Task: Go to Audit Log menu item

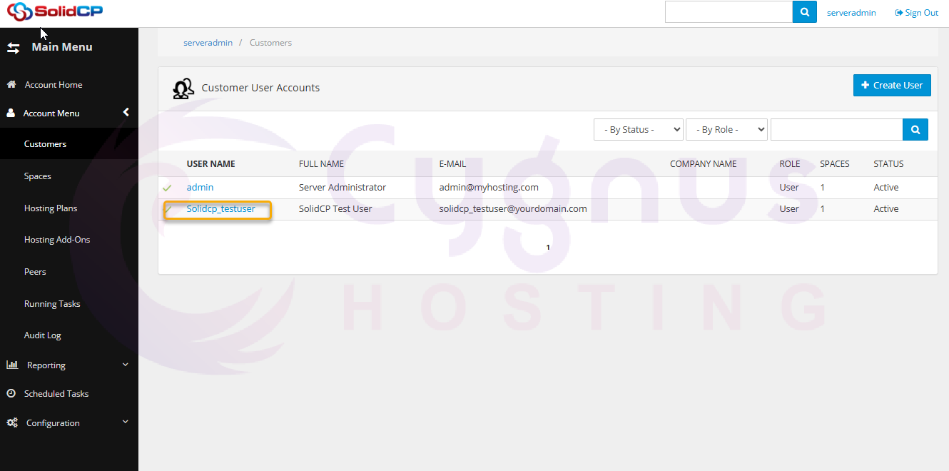Action: pyautogui.click(x=43, y=335)
